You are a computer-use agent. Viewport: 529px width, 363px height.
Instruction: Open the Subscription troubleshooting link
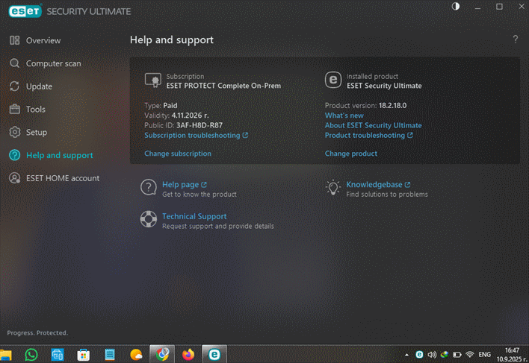[x=196, y=135]
